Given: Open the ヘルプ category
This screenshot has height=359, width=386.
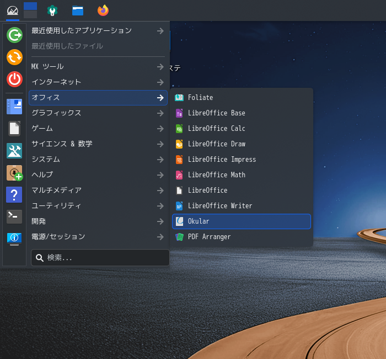Looking at the screenshot, I should 98,175.
